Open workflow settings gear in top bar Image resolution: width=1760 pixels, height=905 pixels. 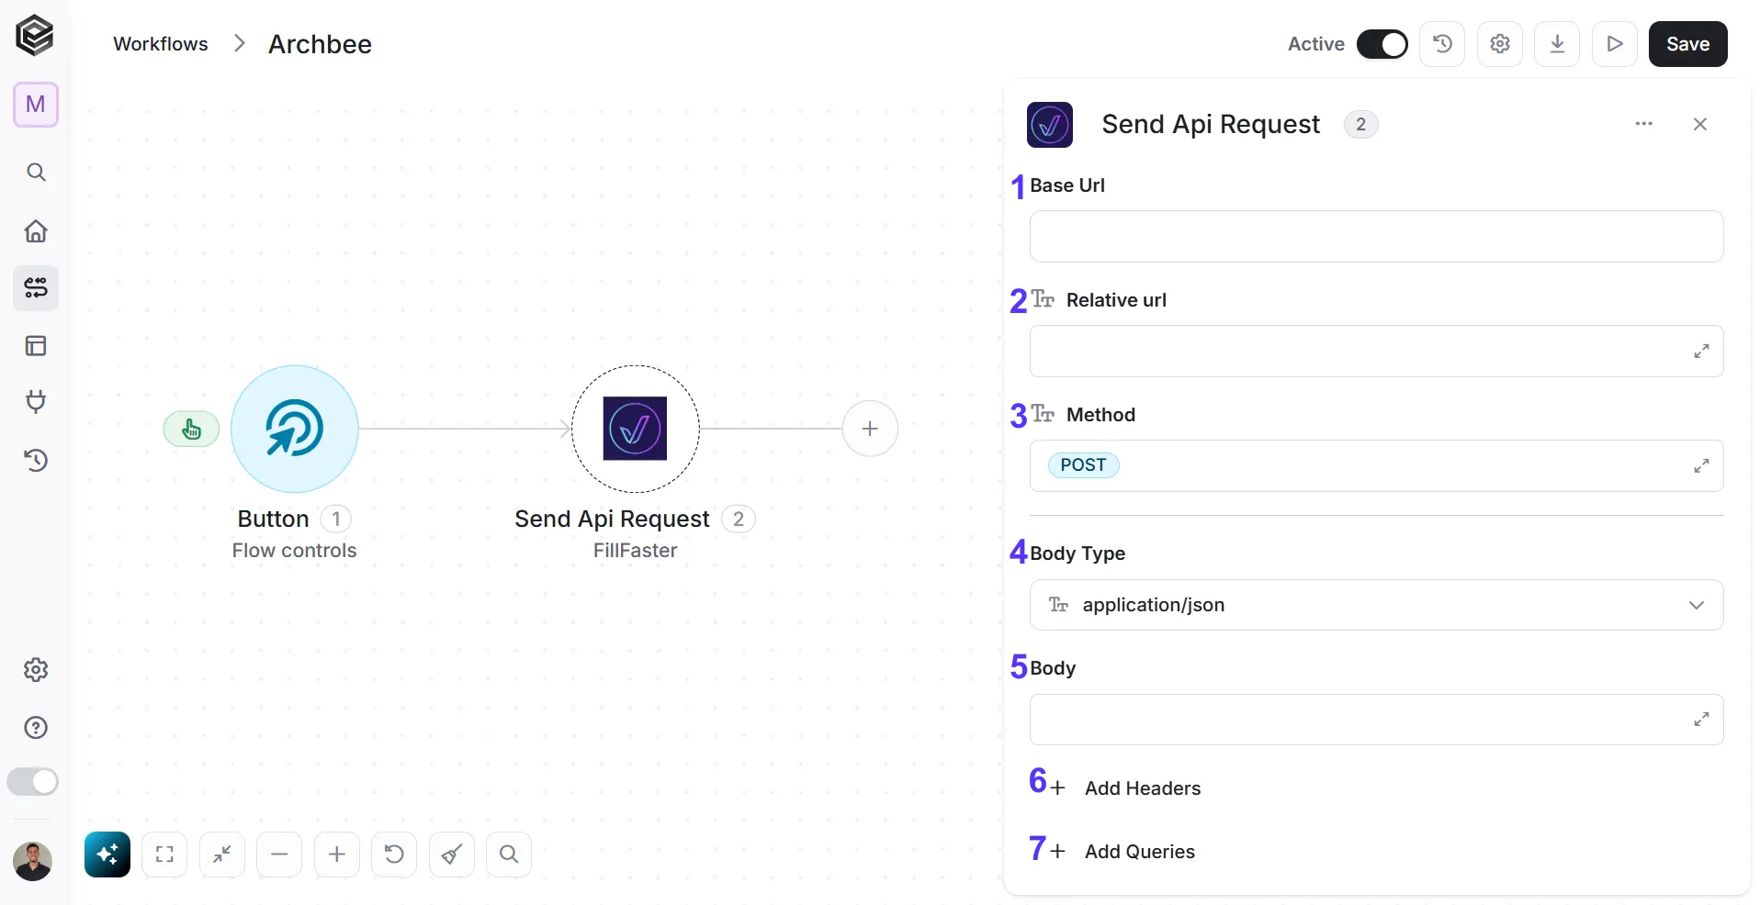click(x=1500, y=44)
